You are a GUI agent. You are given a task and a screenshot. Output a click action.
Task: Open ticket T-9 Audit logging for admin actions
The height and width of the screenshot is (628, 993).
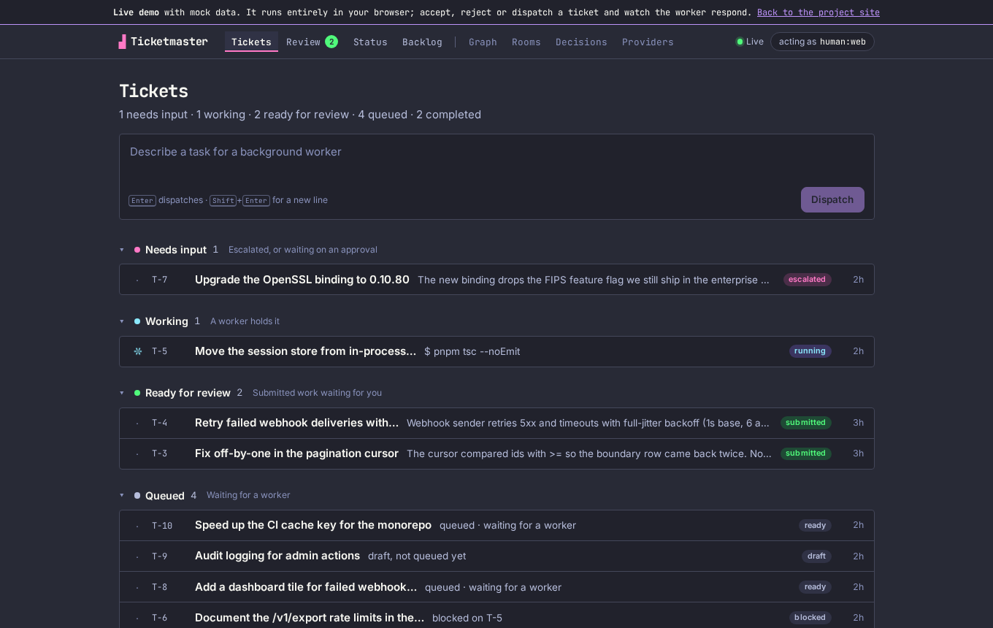pos(496,556)
